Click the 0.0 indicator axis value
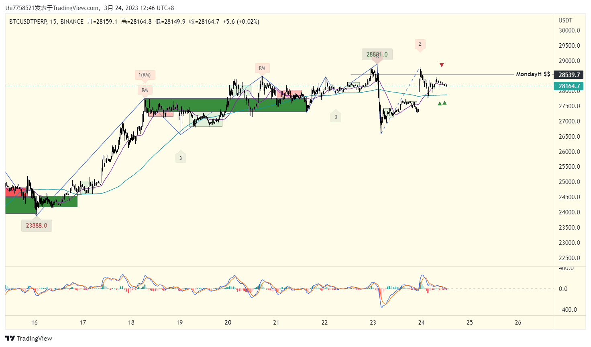Image resolution: width=591 pixels, height=347 pixels. [x=563, y=289]
